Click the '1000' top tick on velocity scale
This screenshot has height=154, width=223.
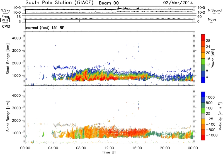pyautogui.click(x=210, y=97)
